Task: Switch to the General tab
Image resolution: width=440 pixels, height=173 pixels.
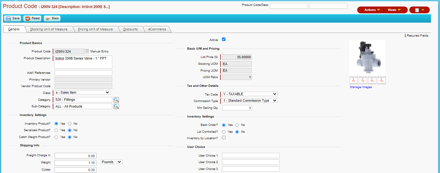Action: click(x=14, y=29)
